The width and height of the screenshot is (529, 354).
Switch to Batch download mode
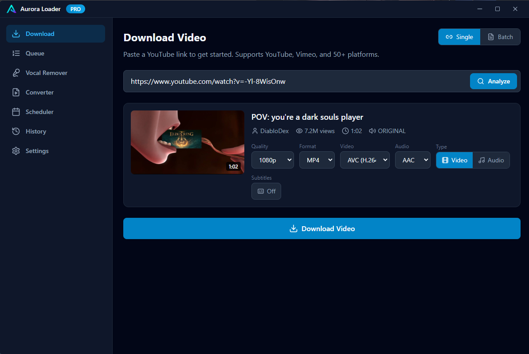click(500, 37)
